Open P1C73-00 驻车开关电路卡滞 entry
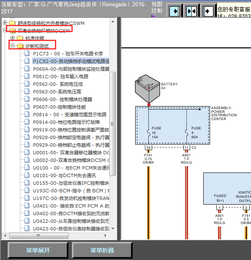 coord(68,54)
